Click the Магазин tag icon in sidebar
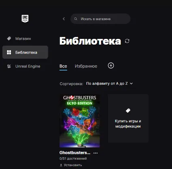The width and height of the screenshot is (172, 169). click(x=9, y=39)
